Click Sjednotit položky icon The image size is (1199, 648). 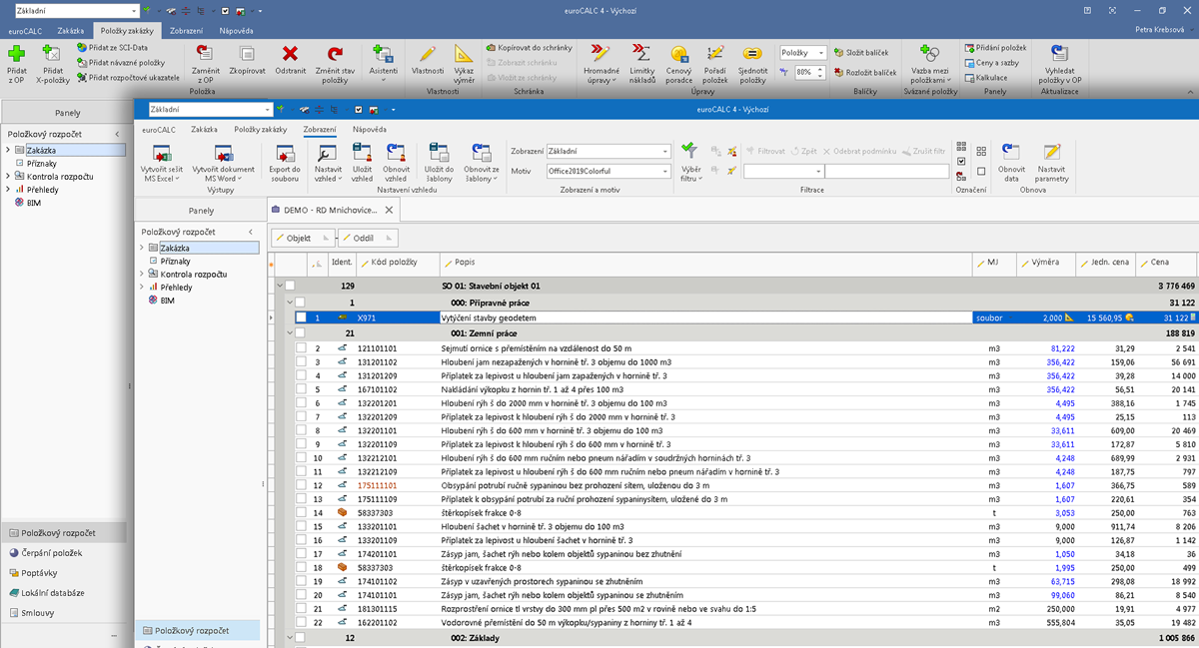point(751,55)
